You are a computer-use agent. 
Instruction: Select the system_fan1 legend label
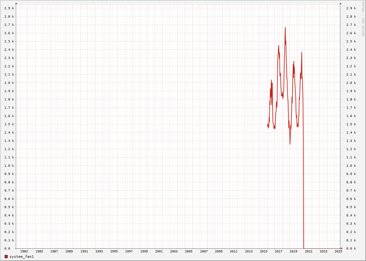(x=22, y=257)
